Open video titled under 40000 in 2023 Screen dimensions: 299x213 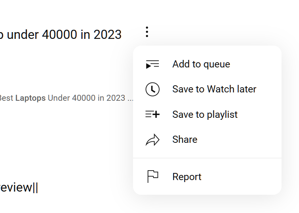[x=61, y=35]
